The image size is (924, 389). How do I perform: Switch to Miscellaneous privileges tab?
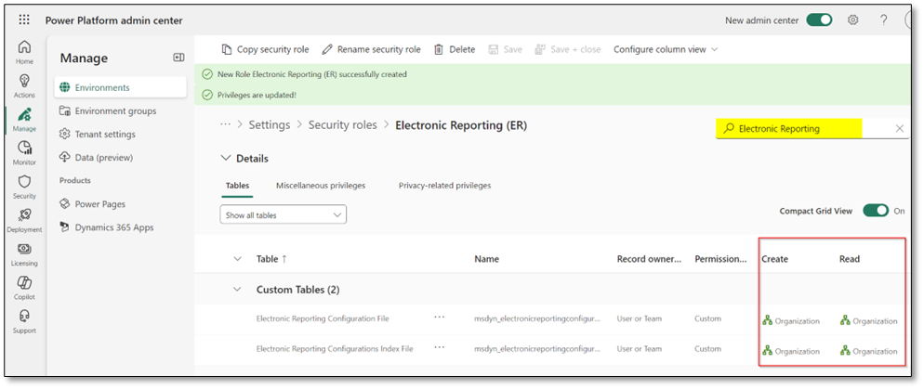(320, 186)
